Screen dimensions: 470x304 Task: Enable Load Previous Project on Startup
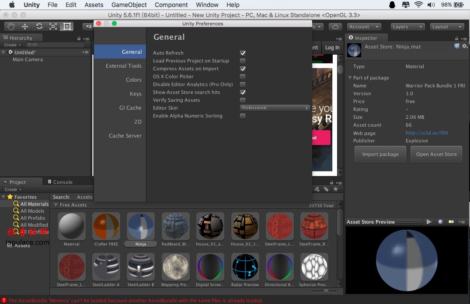(x=243, y=61)
